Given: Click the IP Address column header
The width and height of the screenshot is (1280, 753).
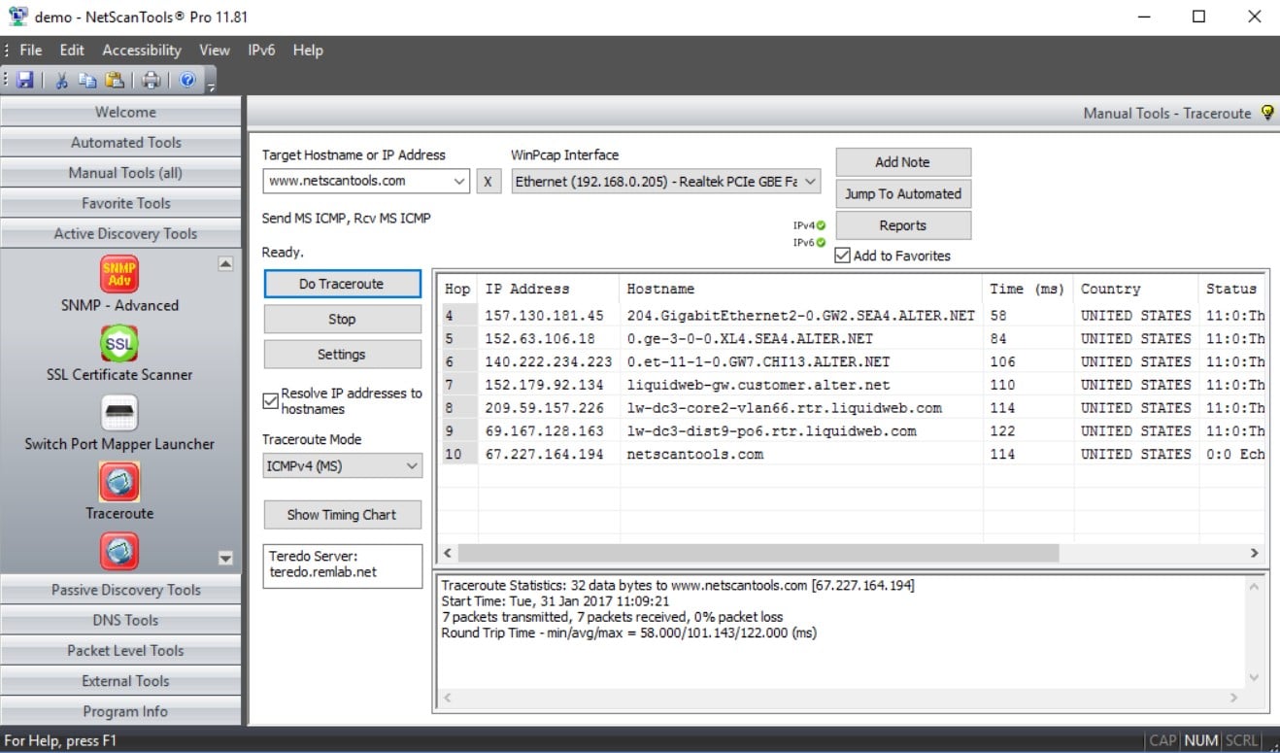Looking at the screenshot, I should coord(548,289).
